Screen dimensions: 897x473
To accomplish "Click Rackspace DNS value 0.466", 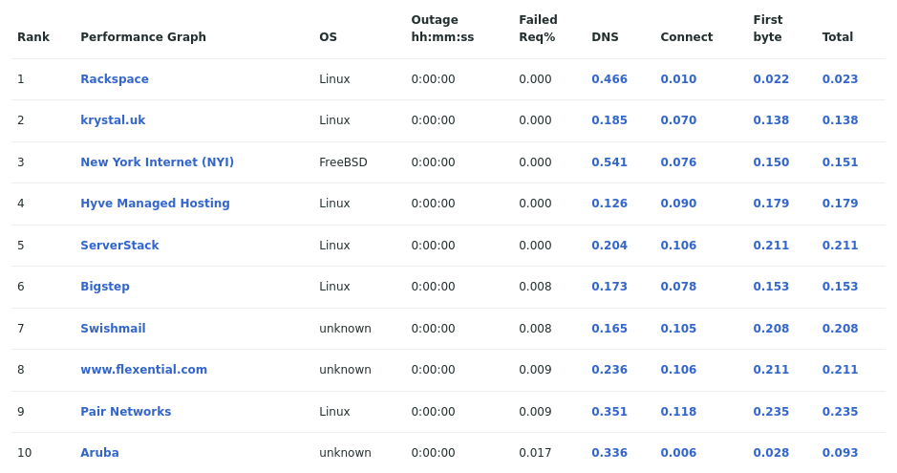I will (x=609, y=79).
